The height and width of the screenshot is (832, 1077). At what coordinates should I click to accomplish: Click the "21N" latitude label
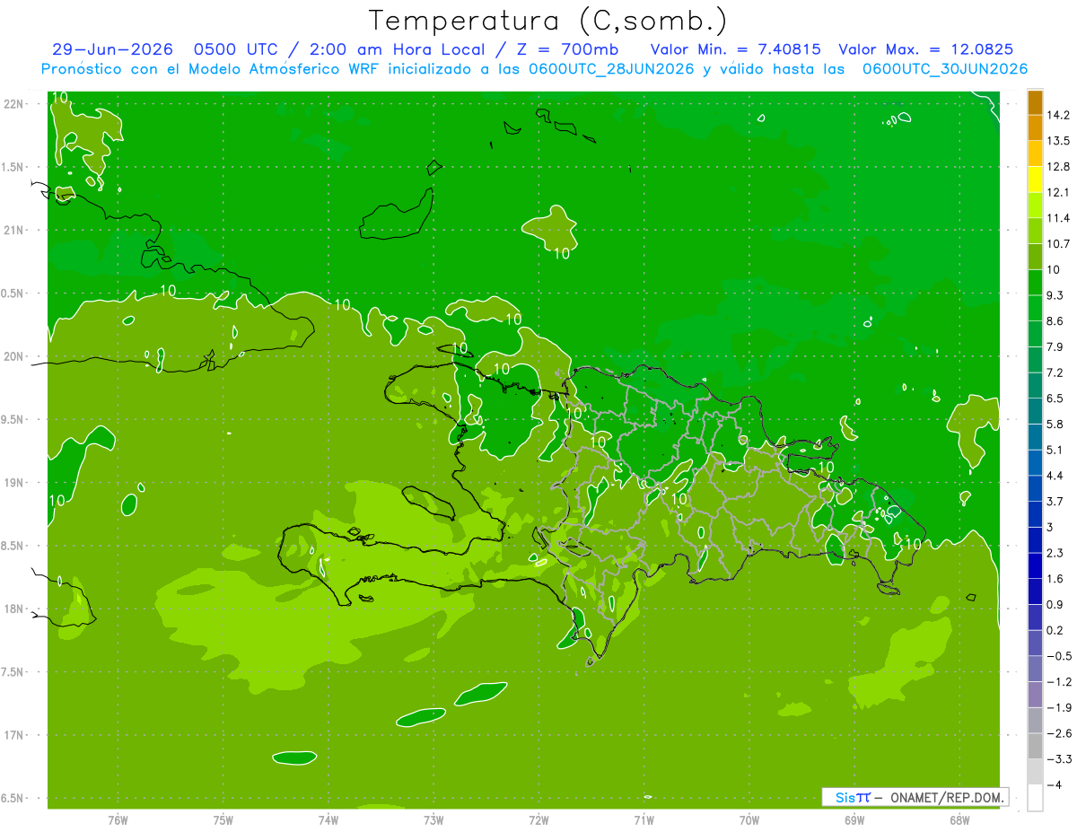pos(14,230)
